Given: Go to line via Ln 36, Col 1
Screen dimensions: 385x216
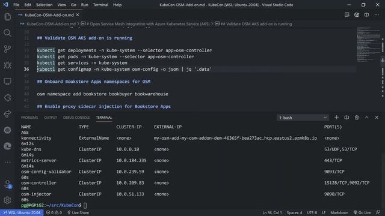Looking at the screenshot, I should [272, 212].
